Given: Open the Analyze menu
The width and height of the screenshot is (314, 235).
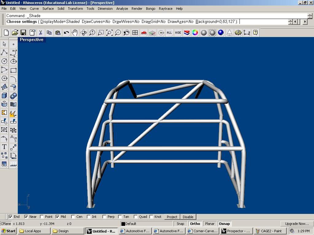Looking at the screenshot, I should tap(122, 9).
